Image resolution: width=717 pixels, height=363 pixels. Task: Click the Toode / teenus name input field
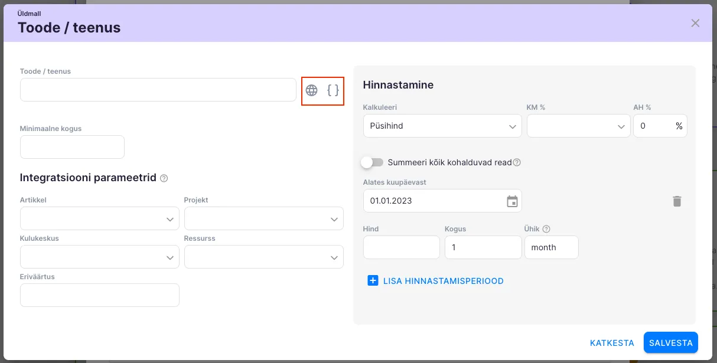click(x=158, y=90)
